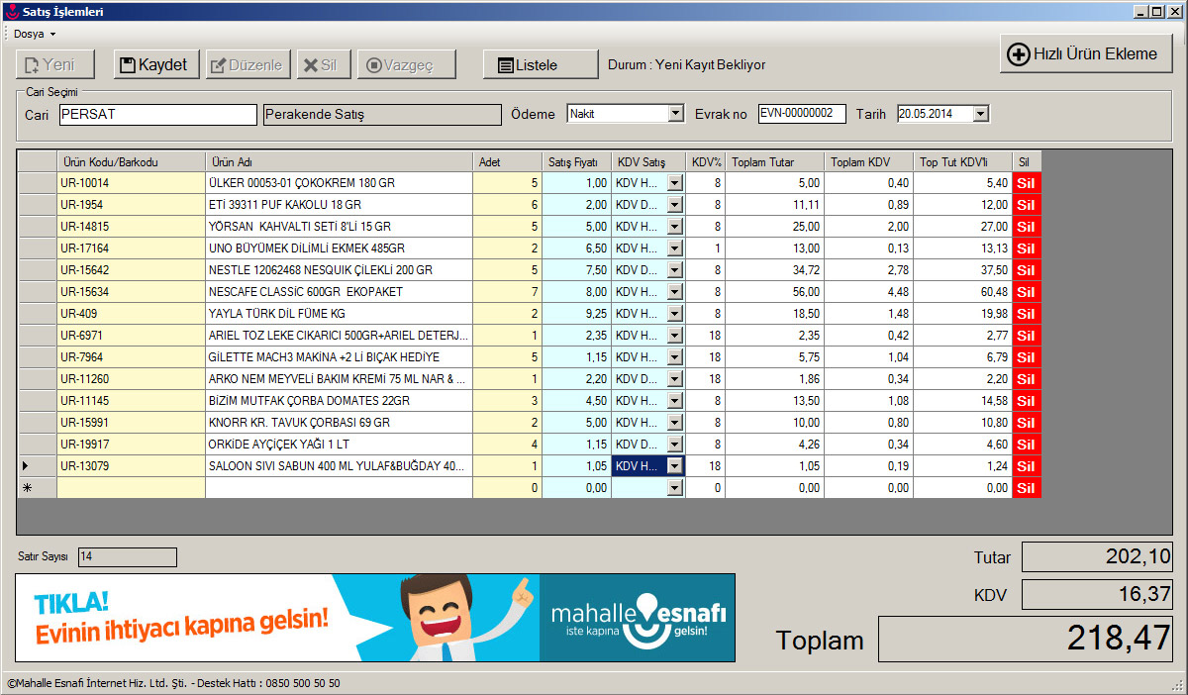Viewport: 1188px width, 695px height.
Task: Open KDV Satış dropdown for UR-15634
Action: click(x=675, y=292)
